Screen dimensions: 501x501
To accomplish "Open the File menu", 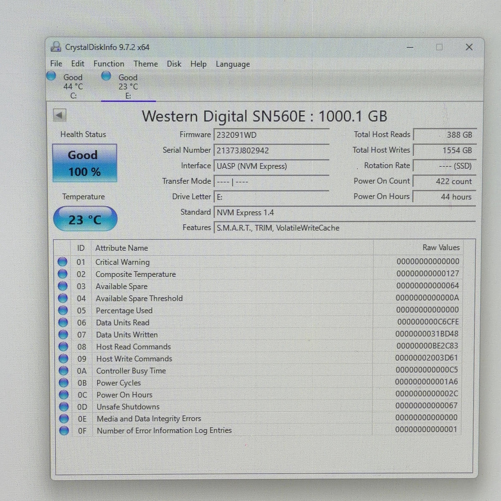I will [56, 63].
